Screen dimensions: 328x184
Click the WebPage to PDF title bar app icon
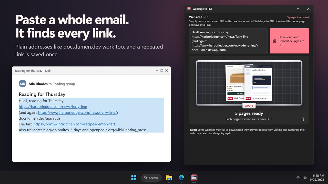tap(189, 9)
